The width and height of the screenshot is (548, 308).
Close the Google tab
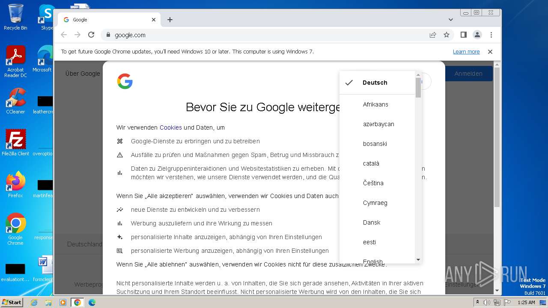point(154,20)
